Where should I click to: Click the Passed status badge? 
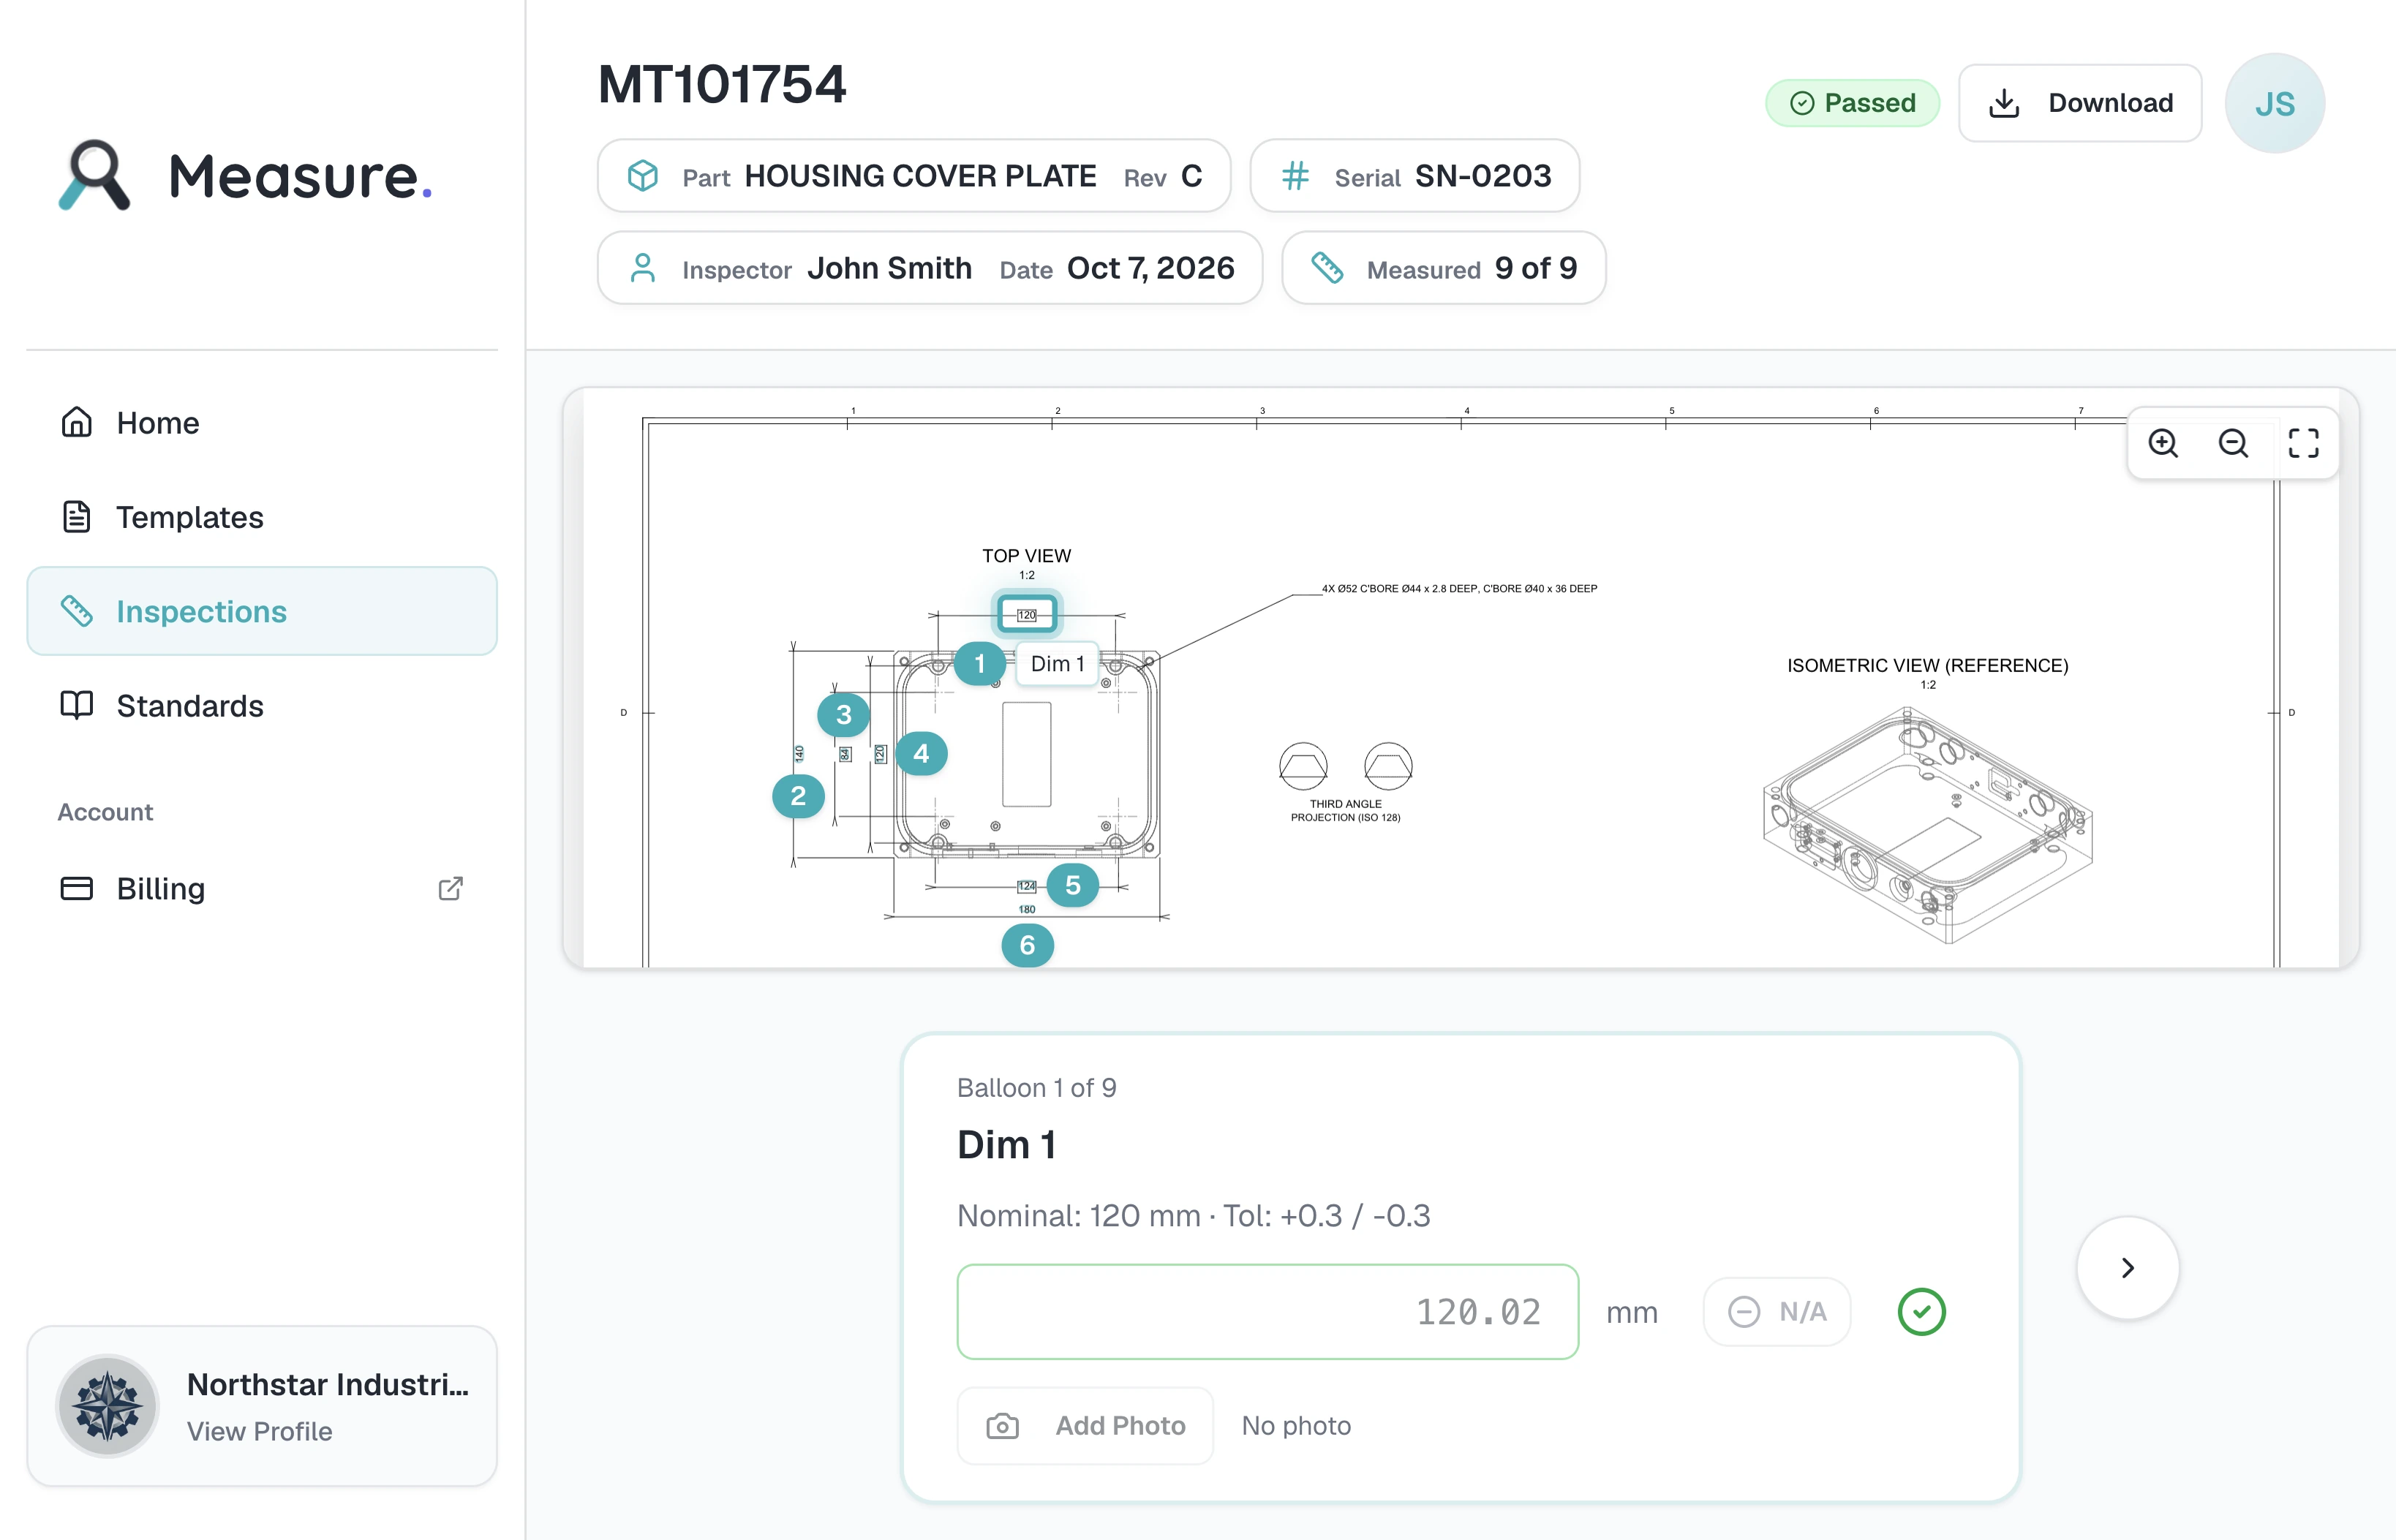1852,103
